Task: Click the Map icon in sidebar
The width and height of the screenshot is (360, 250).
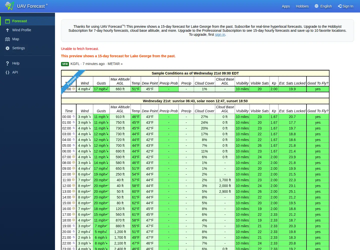Action: [x=7, y=39]
